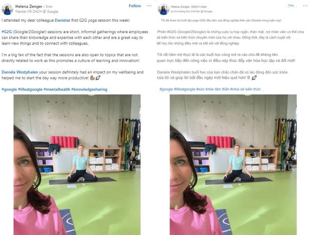Screen dimensions: 312x235
Task: Open the #lifeatgoogle hashtag in English post
Action: click(30, 90)
